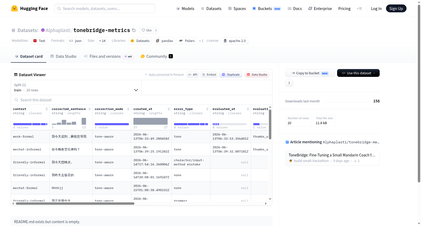Viewport: 421px width, 226px height.
Task: Open the ToneBridge fine-tuning article link
Action: (332, 155)
